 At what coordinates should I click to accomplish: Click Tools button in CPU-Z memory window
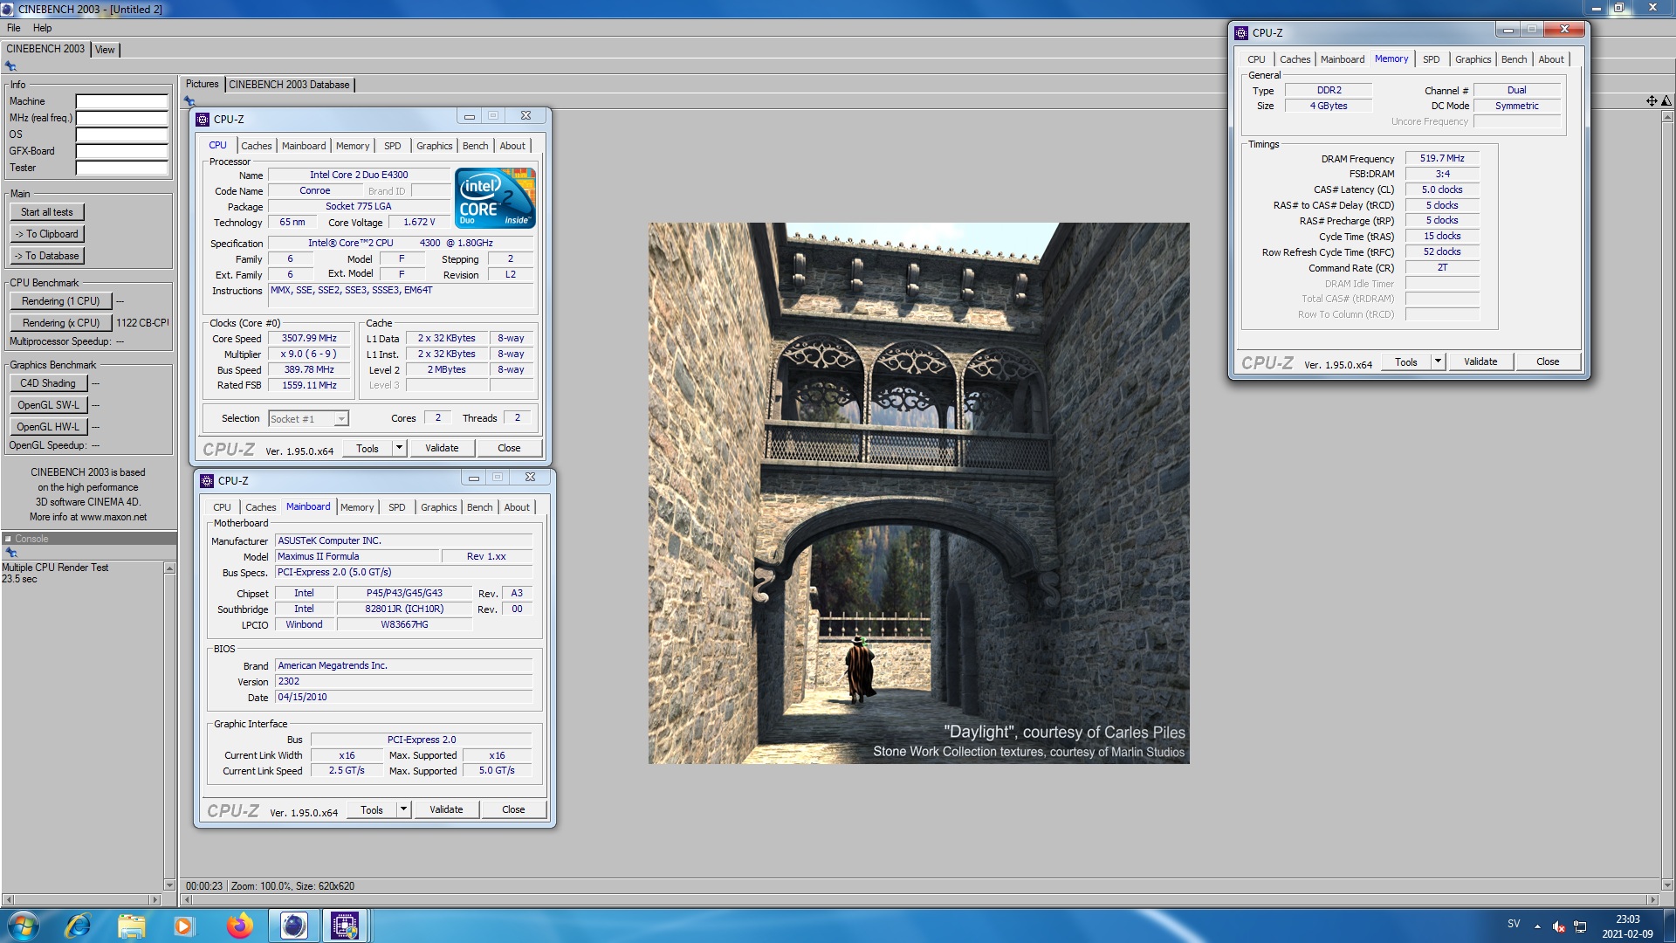coord(1406,361)
